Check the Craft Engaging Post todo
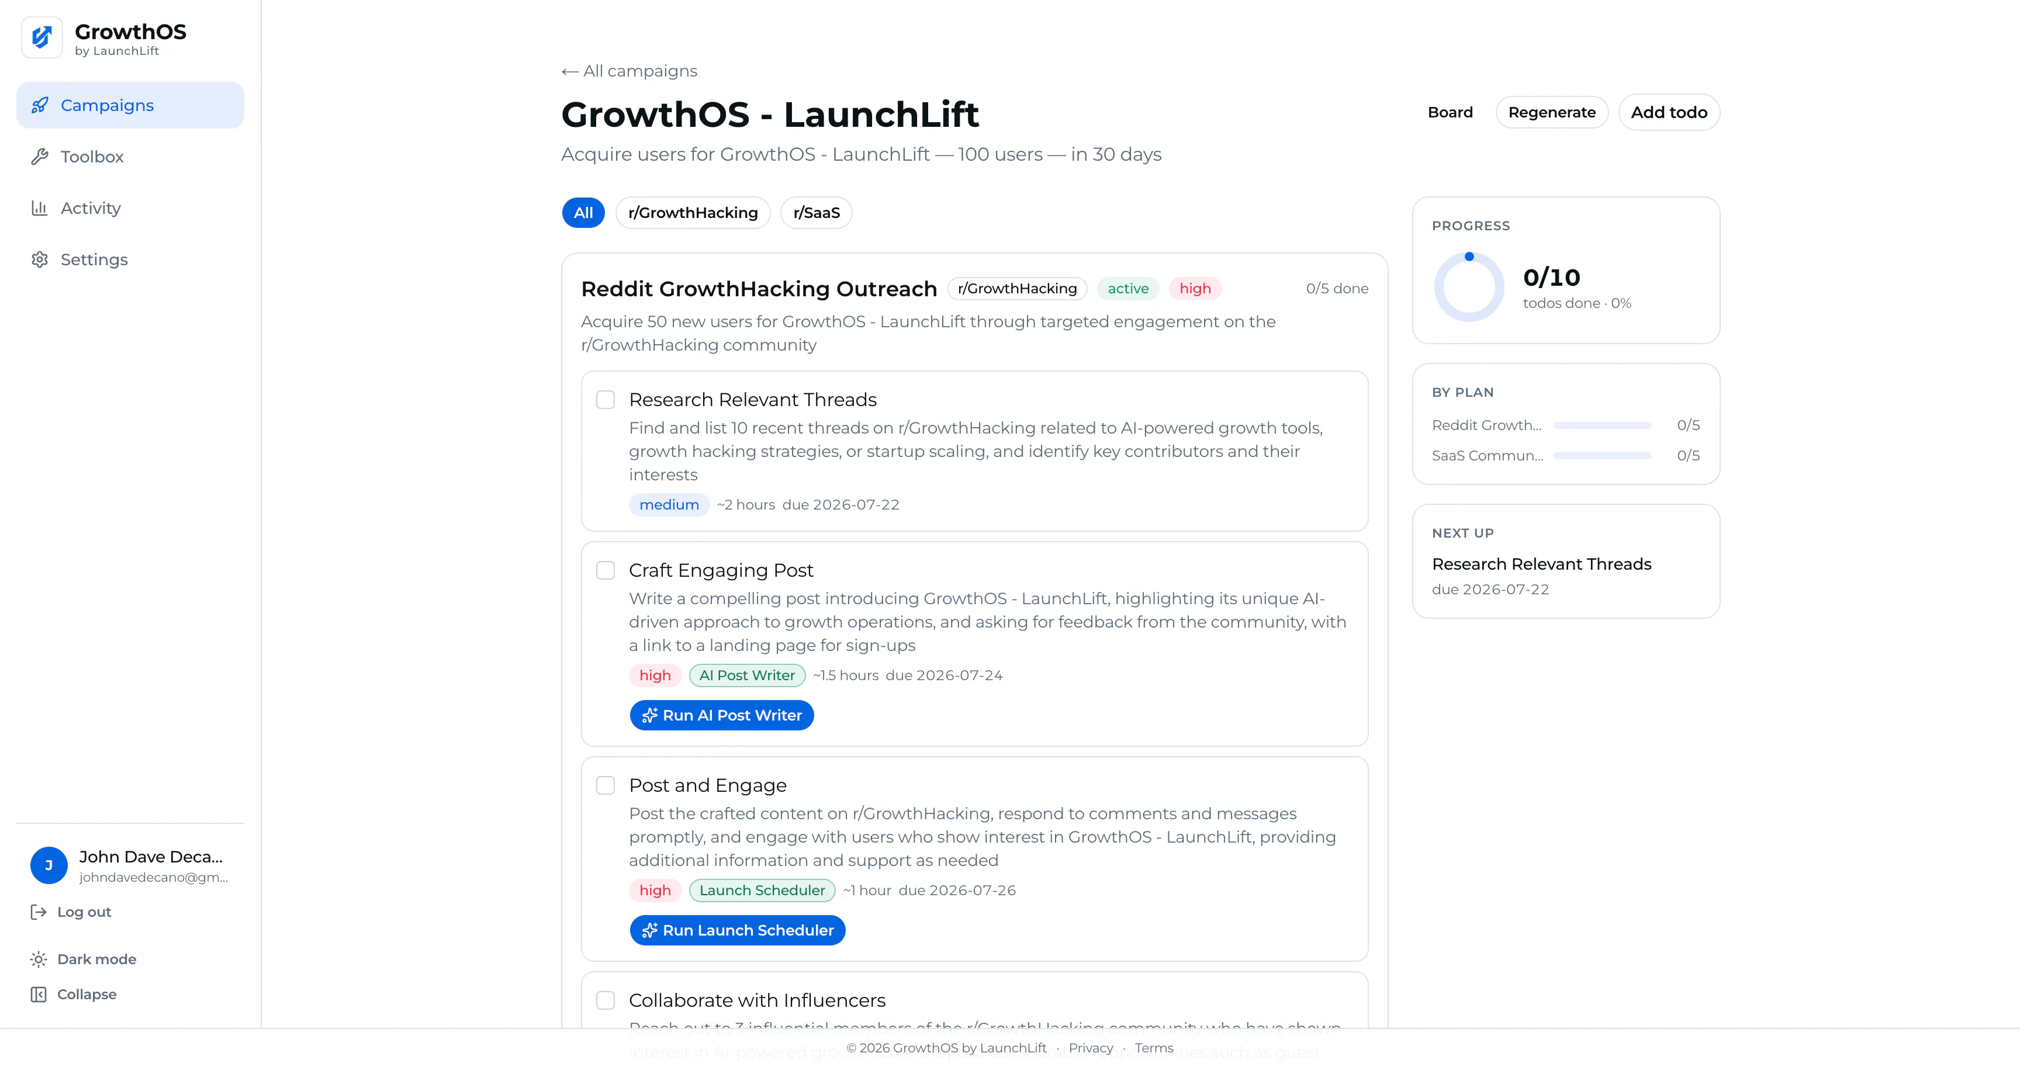The height and width of the screenshot is (1067, 2020). (x=606, y=570)
